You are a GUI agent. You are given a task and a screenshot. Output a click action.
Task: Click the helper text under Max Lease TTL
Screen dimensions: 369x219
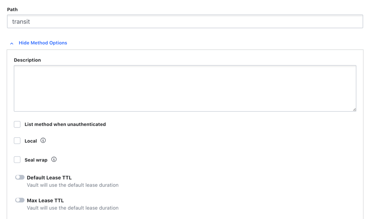[73, 208]
